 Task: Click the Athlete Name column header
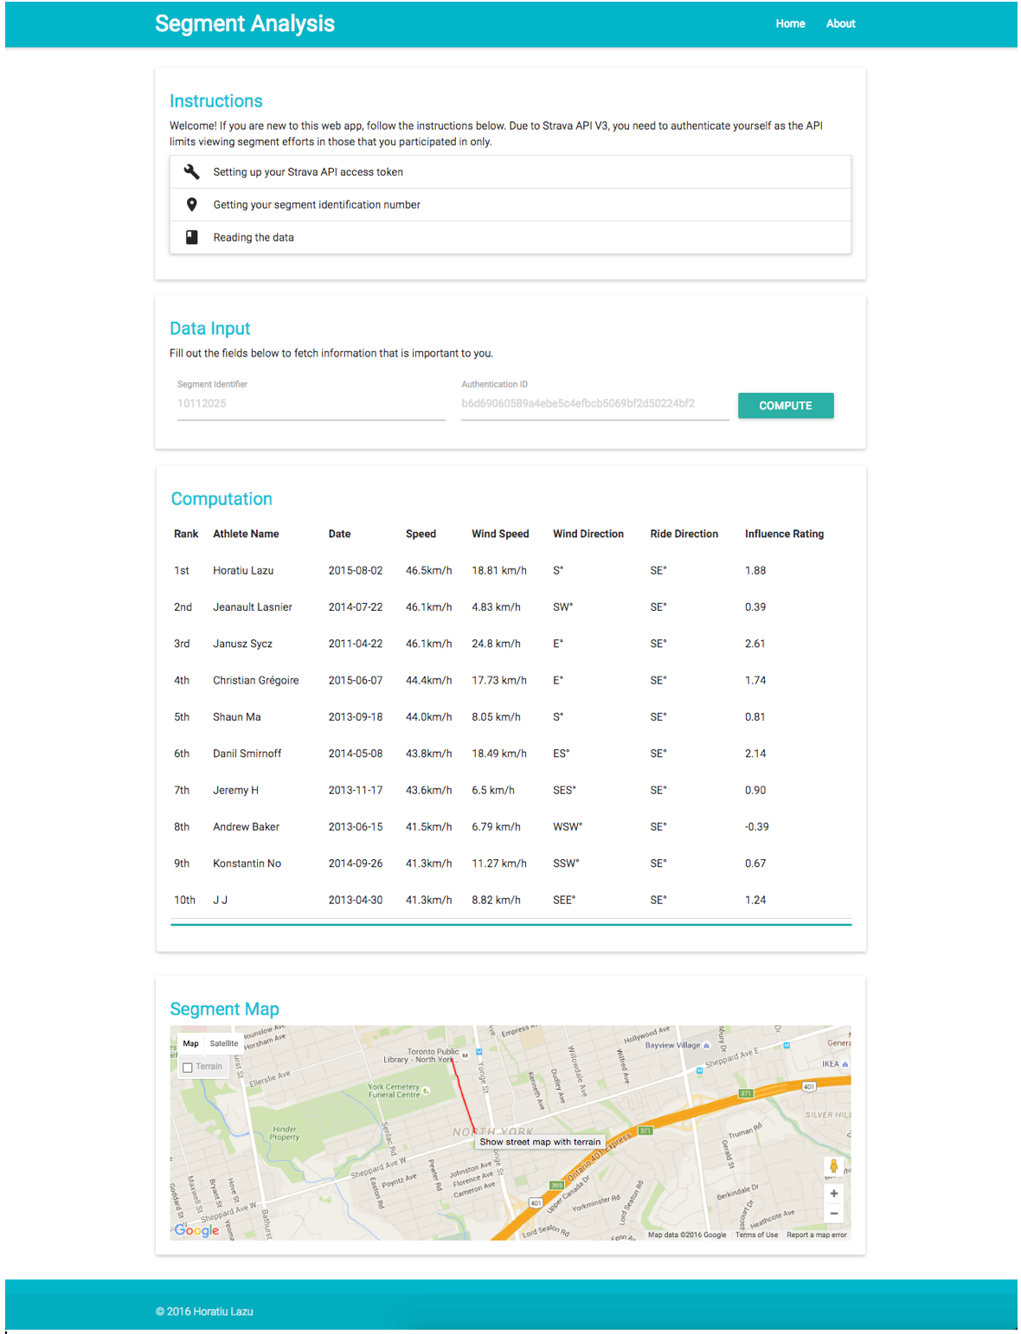tap(246, 534)
